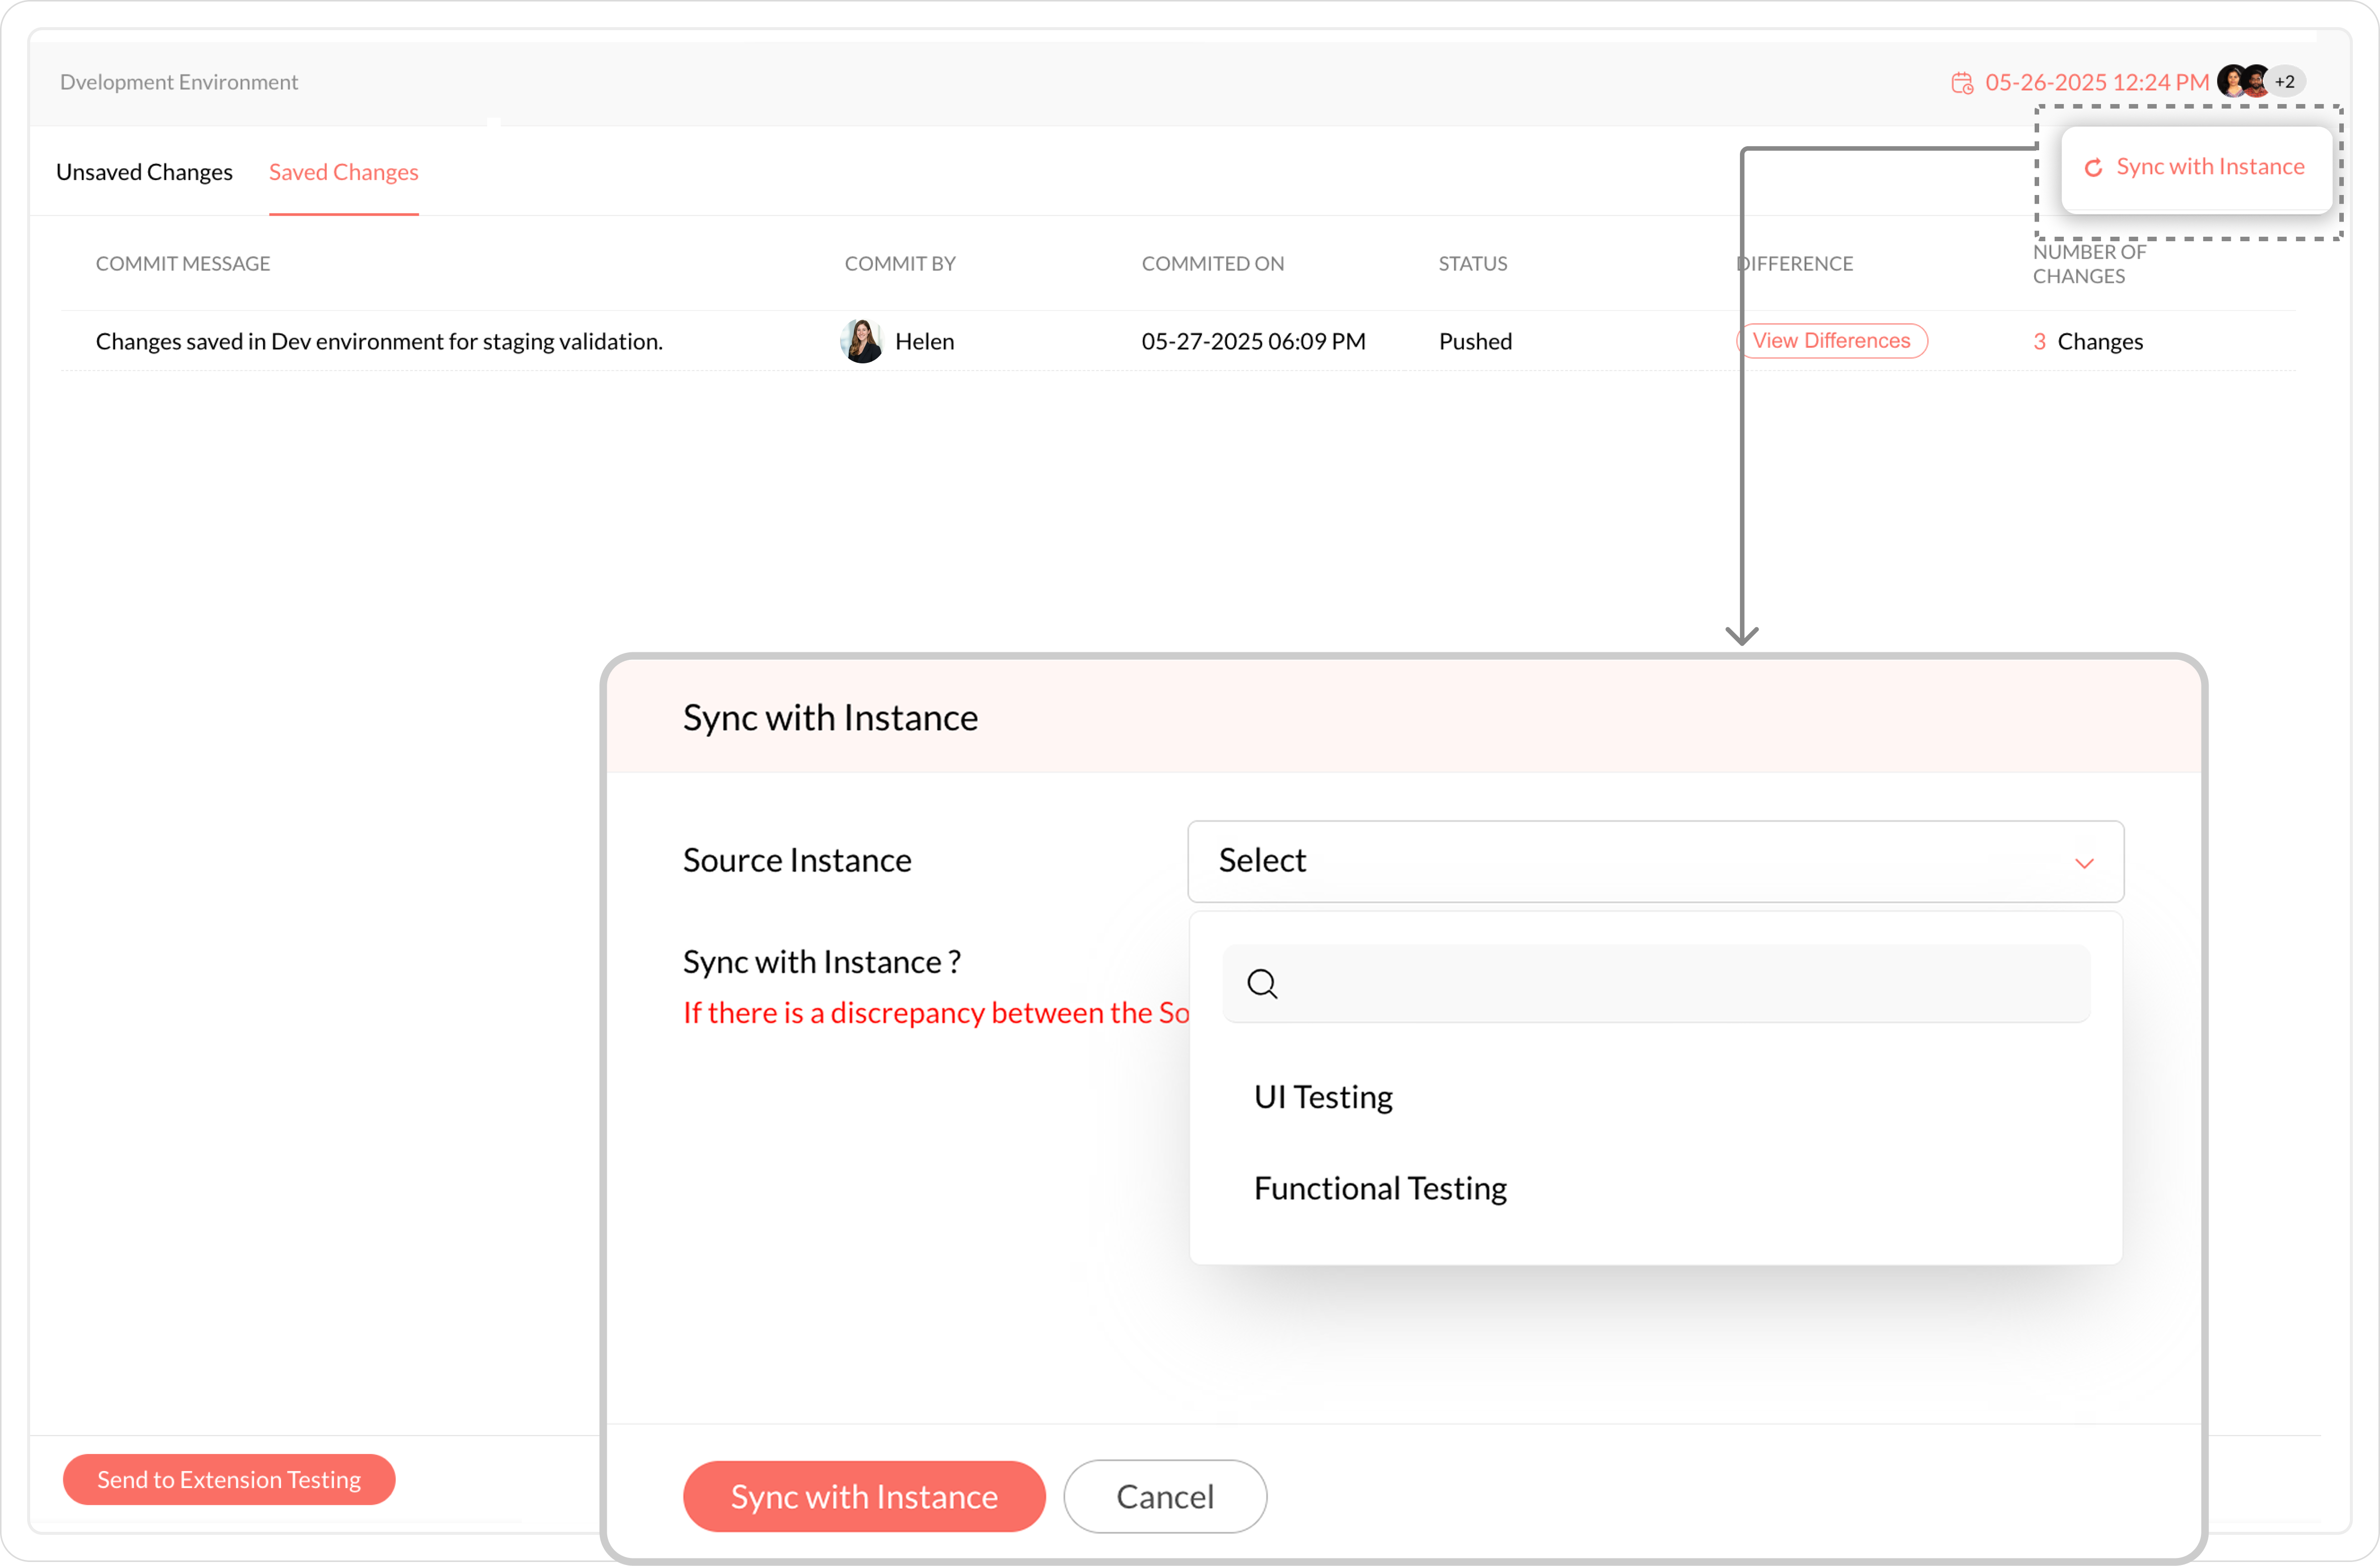Click the 3 Changes count link
The image size is (2380, 1566).
coord(2087,342)
